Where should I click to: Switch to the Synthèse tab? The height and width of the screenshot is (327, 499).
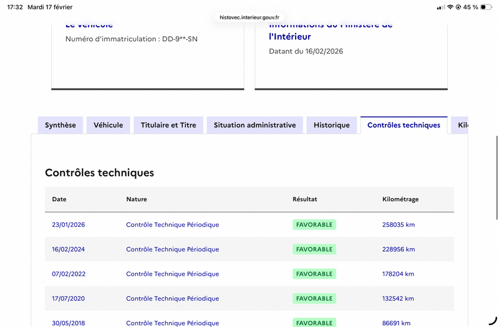[x=61, y=125]
